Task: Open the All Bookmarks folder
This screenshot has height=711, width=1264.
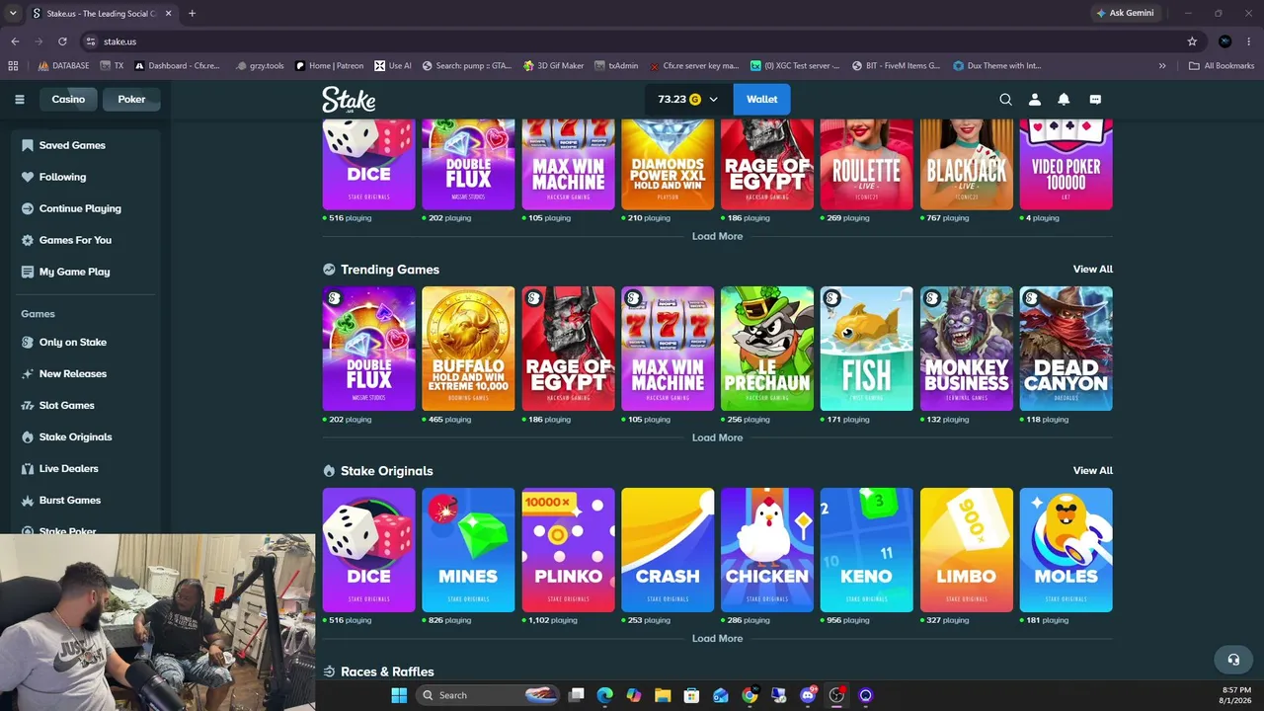Action: pos(1222,66)
